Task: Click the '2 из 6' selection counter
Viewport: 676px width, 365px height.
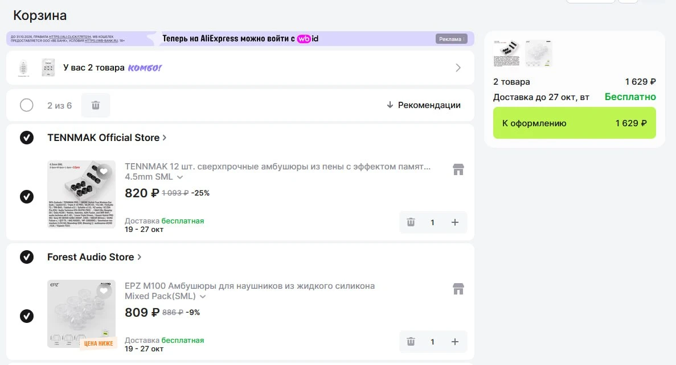Action: [x=59, y=105]
